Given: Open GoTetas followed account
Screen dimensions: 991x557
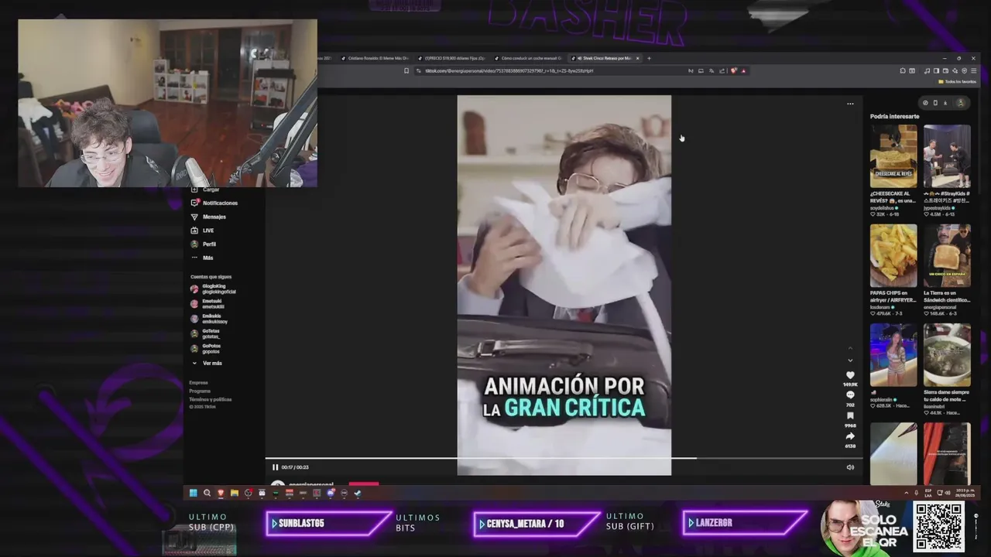Looking at the screenshot, I should (x=206, y=333).
